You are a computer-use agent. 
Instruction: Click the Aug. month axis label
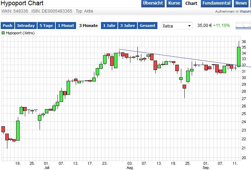tap(130, 168)
